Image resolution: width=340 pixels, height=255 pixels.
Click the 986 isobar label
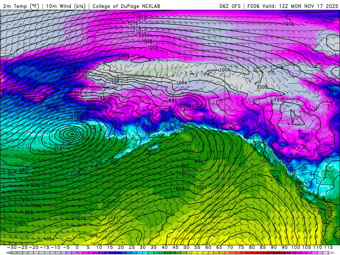pos(75,101)
